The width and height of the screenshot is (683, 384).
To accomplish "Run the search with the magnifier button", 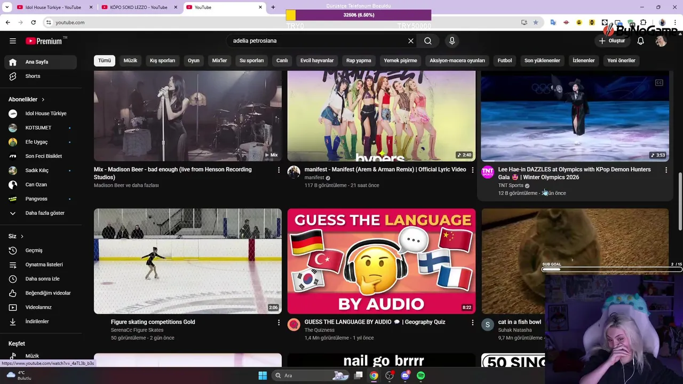I will coord(428,41).
